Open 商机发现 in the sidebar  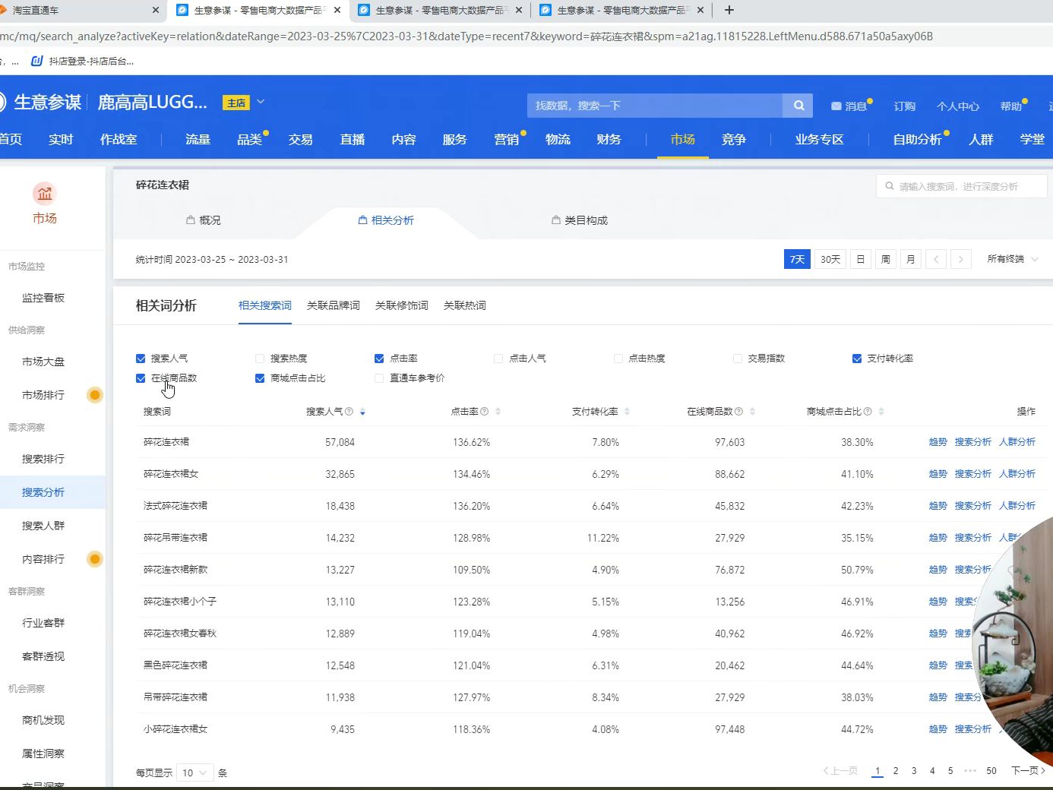(43, 720)
